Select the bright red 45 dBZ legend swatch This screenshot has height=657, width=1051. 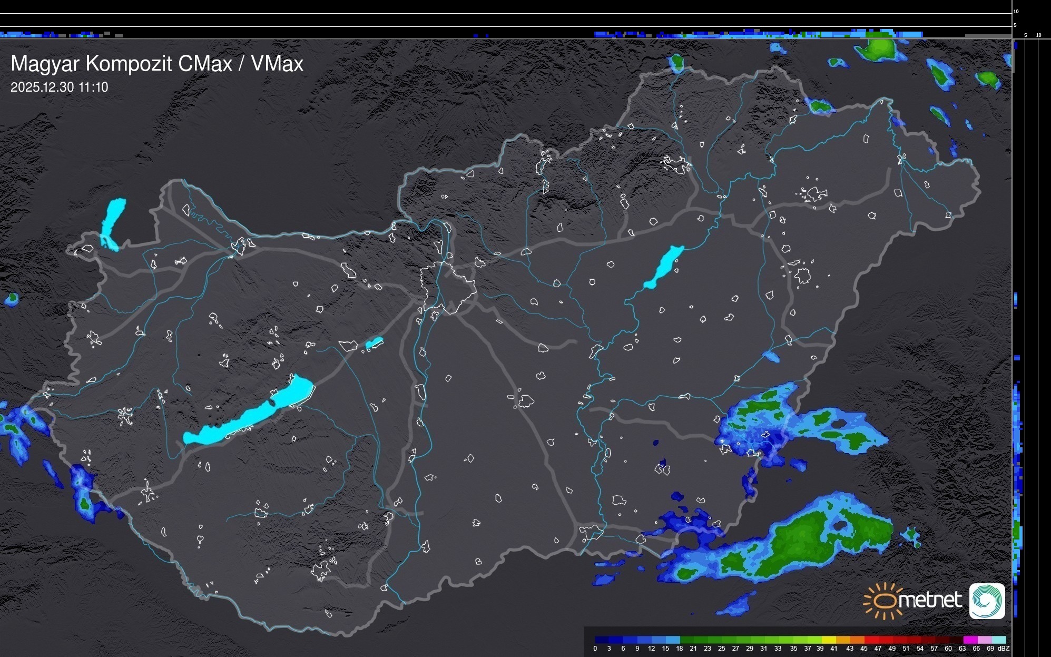pos(871,640)
